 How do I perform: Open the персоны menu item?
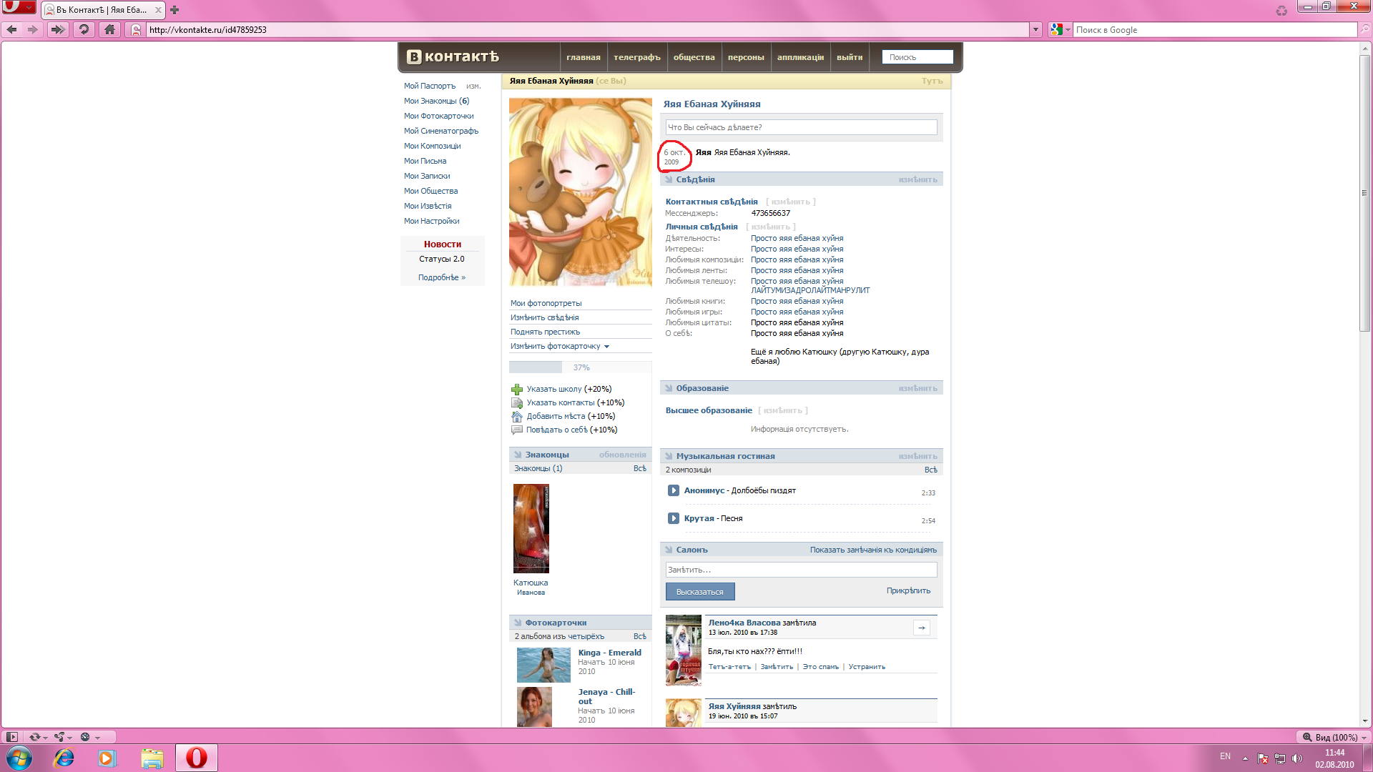(746, 57)
